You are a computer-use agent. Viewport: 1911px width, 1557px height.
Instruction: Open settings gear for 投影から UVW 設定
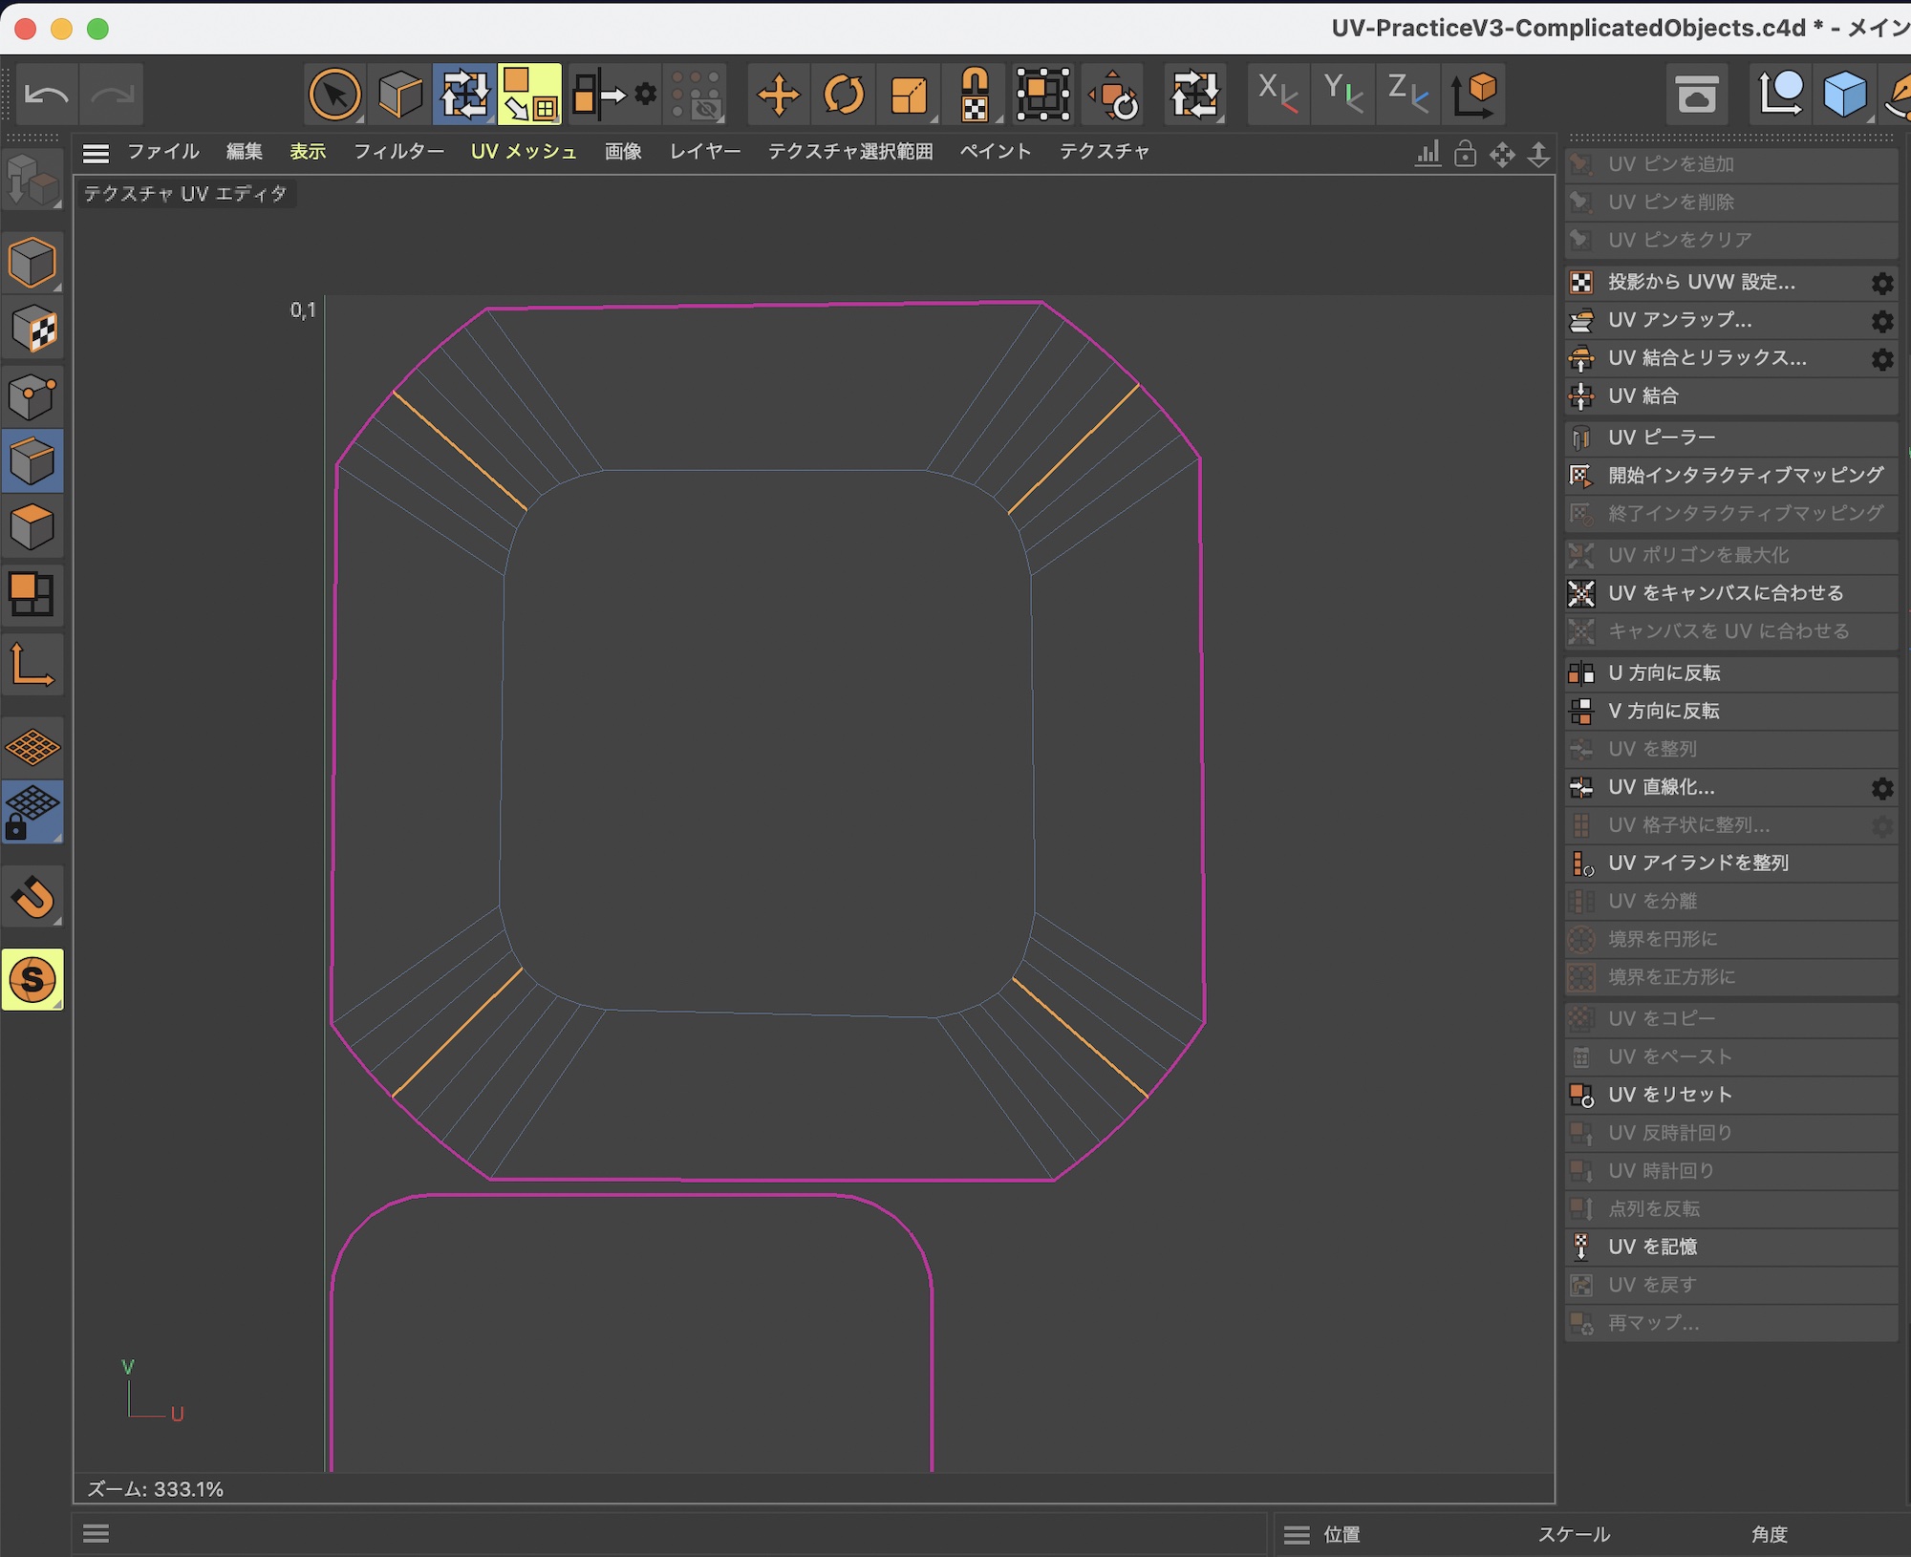(1881, 284)
